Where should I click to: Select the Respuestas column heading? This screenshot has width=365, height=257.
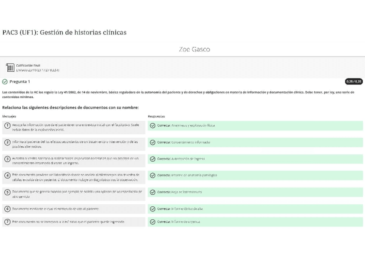[156, 116]
